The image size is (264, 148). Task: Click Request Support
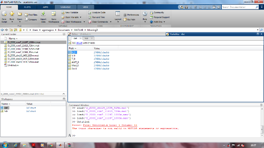coord(160,17)
